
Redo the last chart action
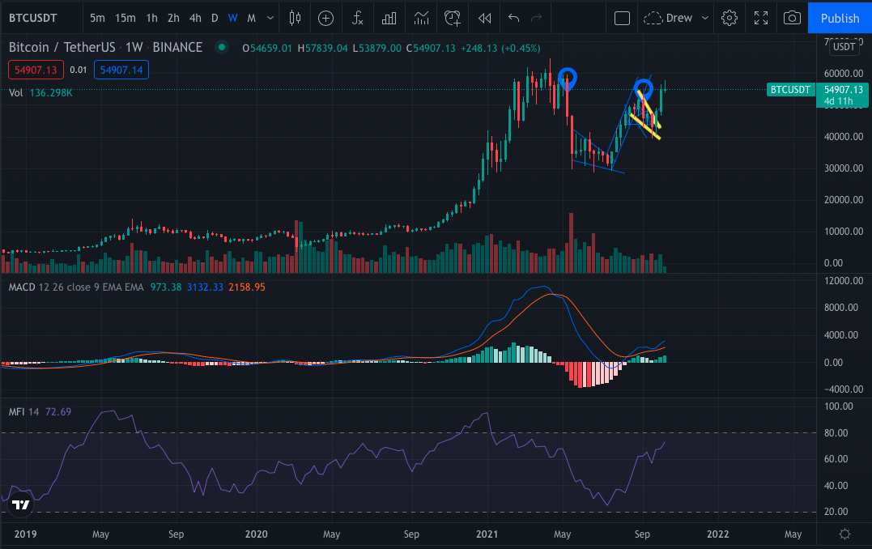point(536,18)
